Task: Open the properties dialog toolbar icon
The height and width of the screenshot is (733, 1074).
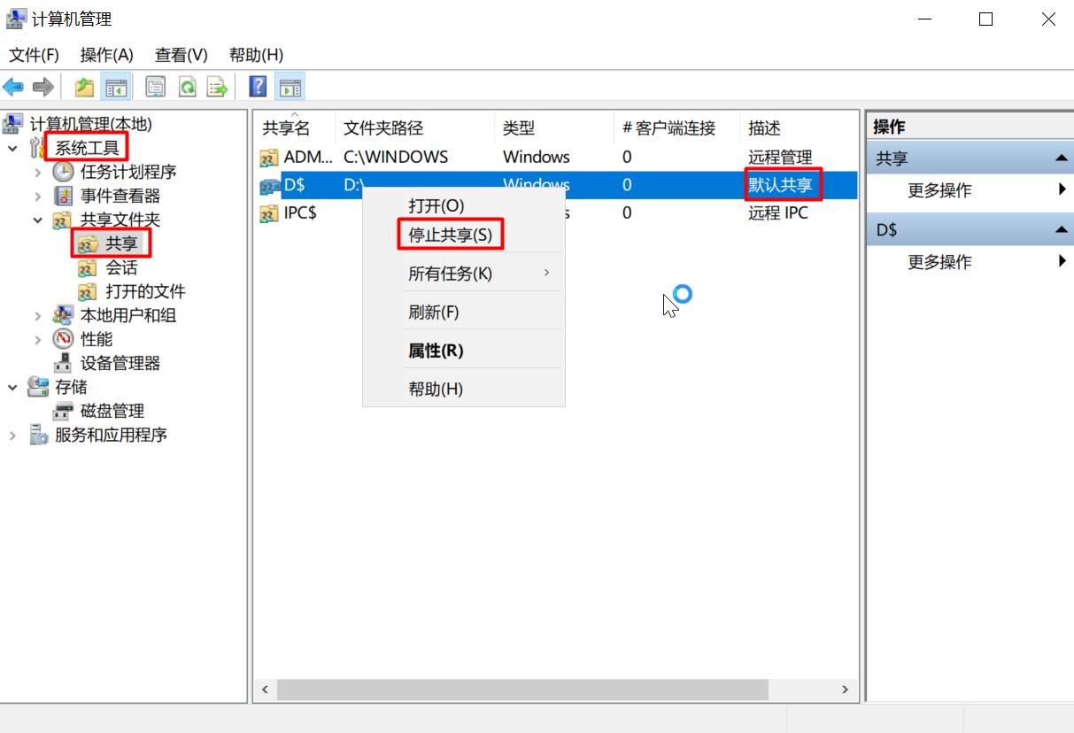Action: pyautogui.click(x=155, y=86)
